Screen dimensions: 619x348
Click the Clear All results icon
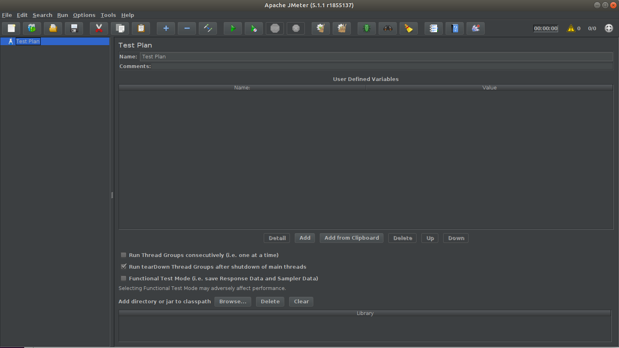tap(342, 28)
